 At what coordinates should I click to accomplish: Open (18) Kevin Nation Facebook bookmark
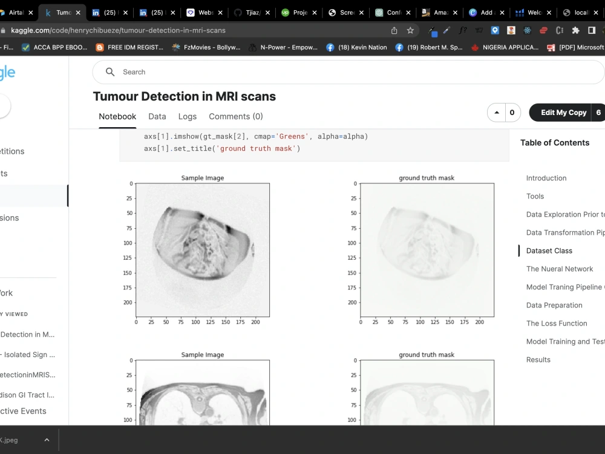tap(356, 47)
